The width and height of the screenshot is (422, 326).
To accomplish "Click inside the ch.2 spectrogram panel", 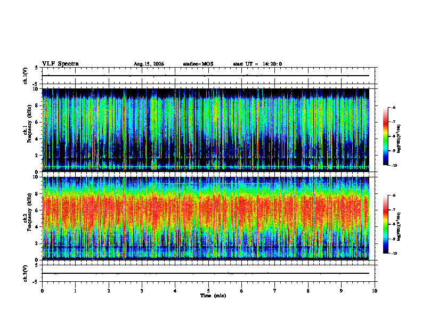I will pyautogui.click(x=205, y=218).
